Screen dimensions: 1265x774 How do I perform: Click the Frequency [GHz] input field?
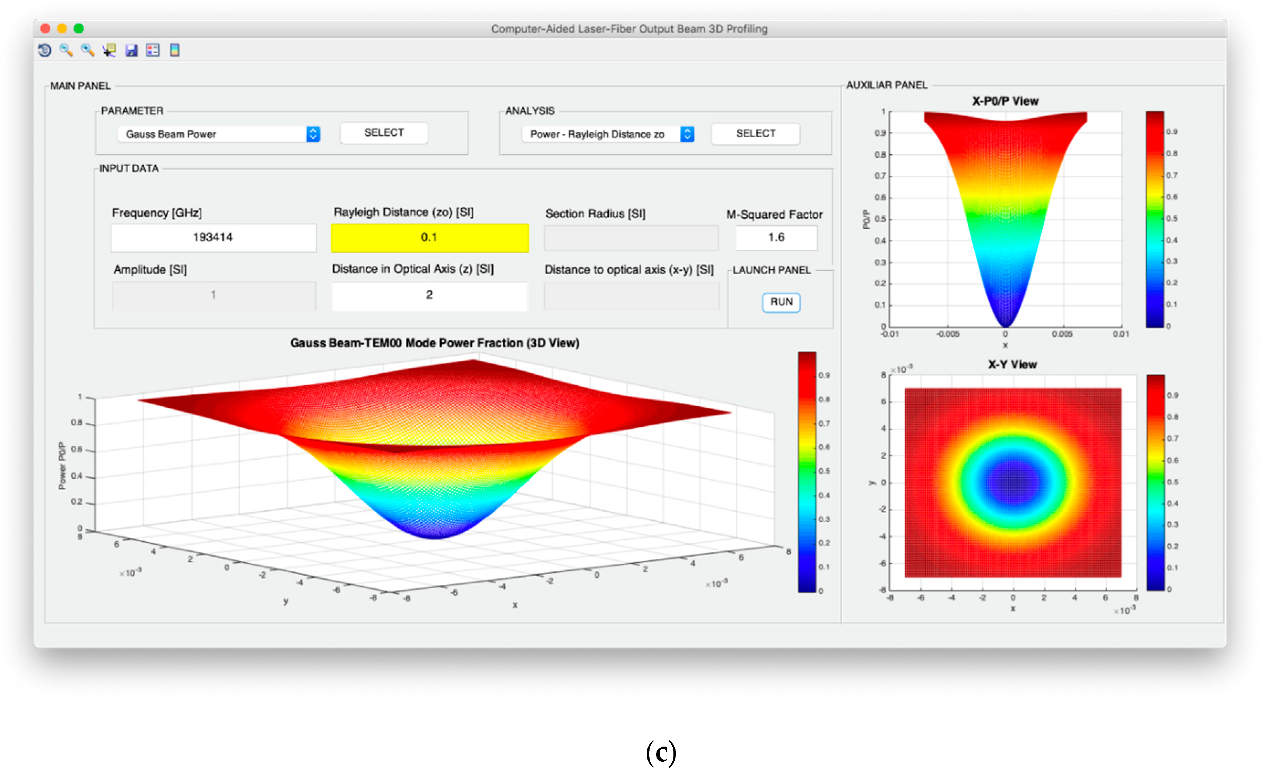tap(213, 238)
